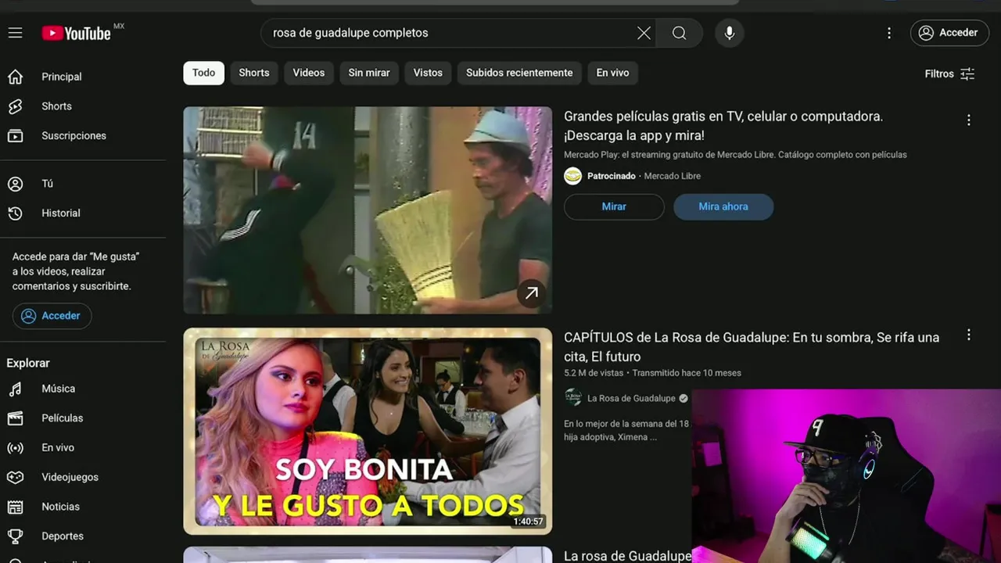Click the Mercado Libre ad thumbnail
Viewport: 1001px width, 563px height.
pyautogui.click(x=368, y=210)
